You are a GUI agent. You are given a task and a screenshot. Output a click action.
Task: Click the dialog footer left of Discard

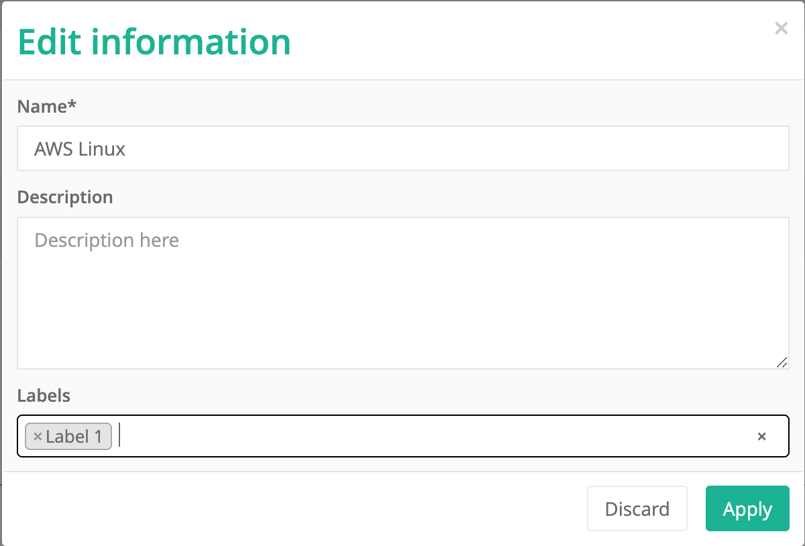(x=295, y=508)
